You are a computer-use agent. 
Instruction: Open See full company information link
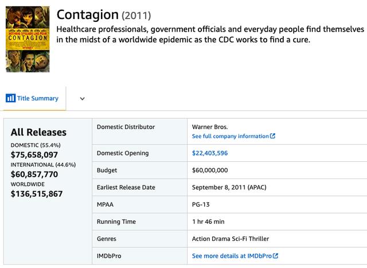231,136
